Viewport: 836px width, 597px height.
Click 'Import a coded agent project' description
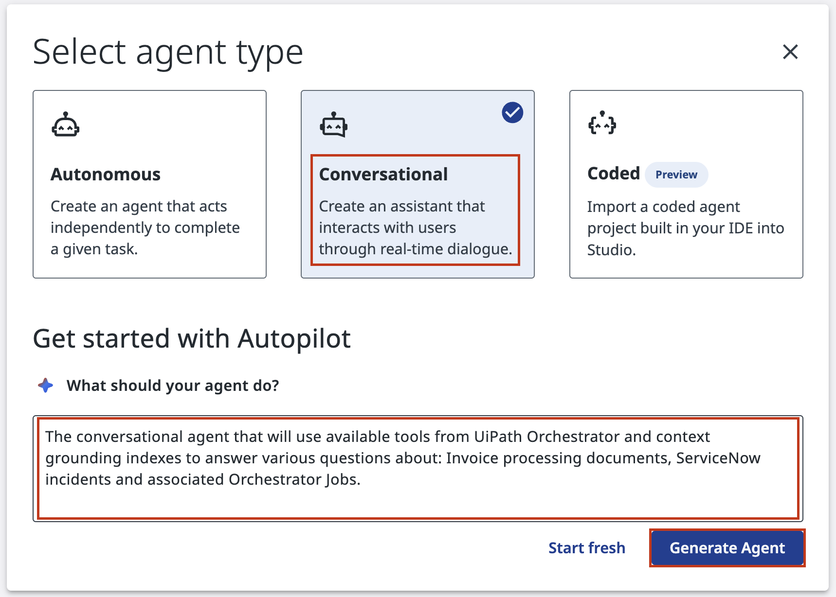click(686, 228)
